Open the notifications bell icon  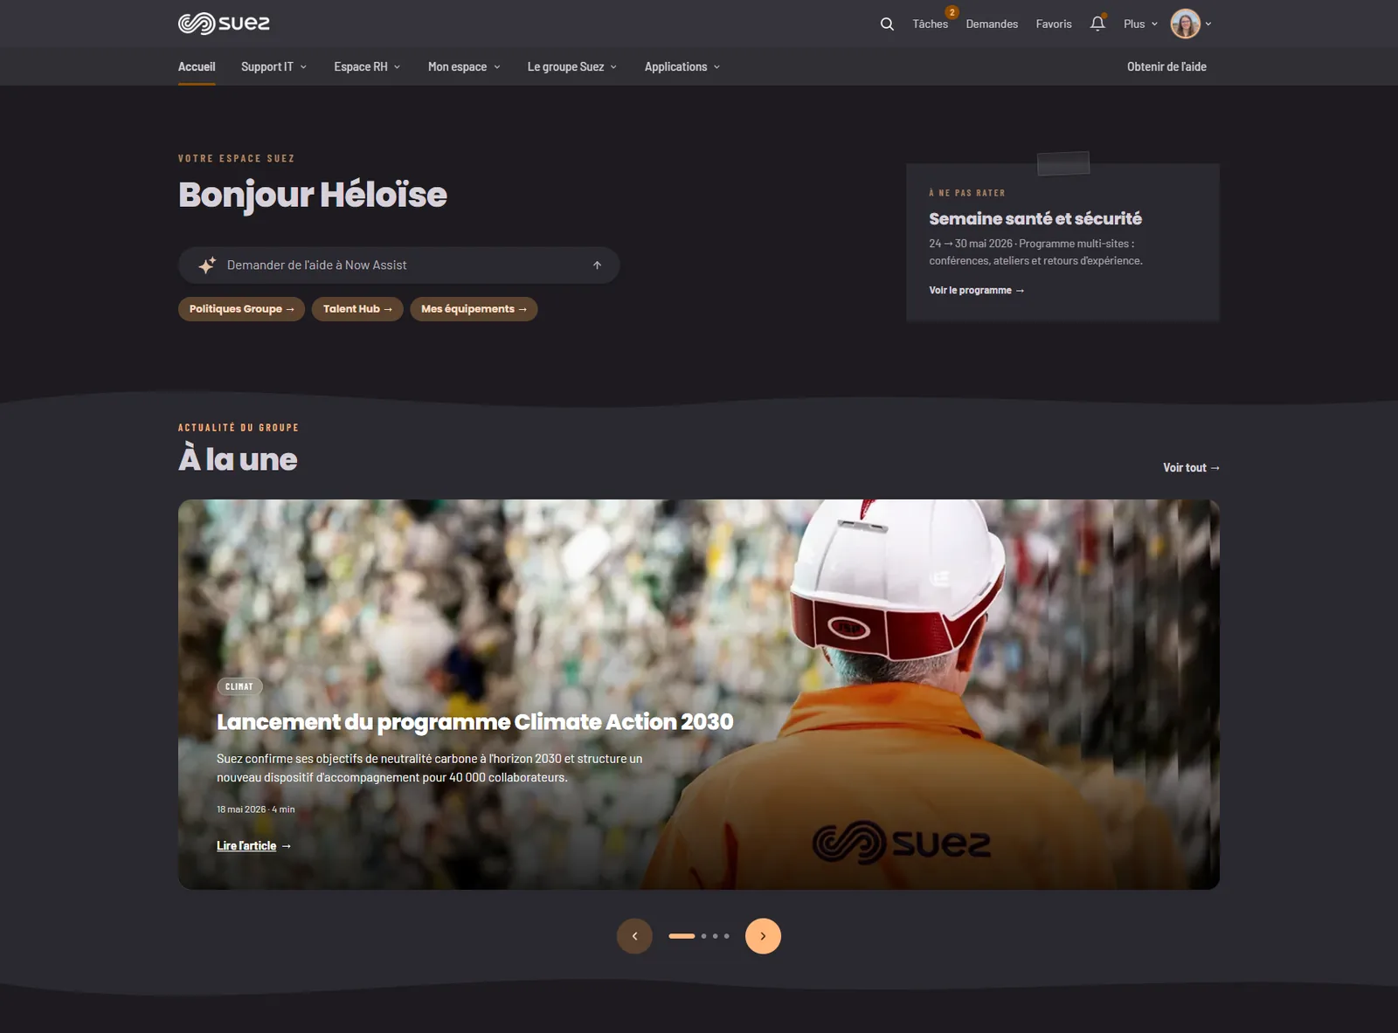click(1097, 24)
